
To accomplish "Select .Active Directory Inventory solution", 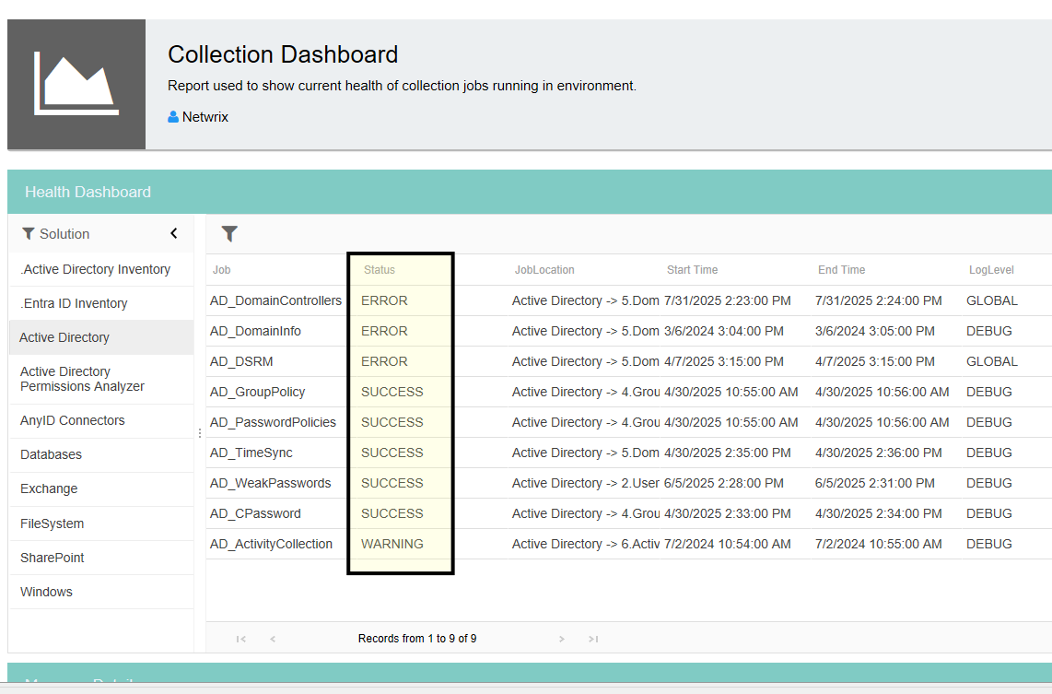I will coord(101,269).
